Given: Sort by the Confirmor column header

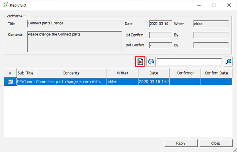Looking at the screenshot, I should point(185,73).
